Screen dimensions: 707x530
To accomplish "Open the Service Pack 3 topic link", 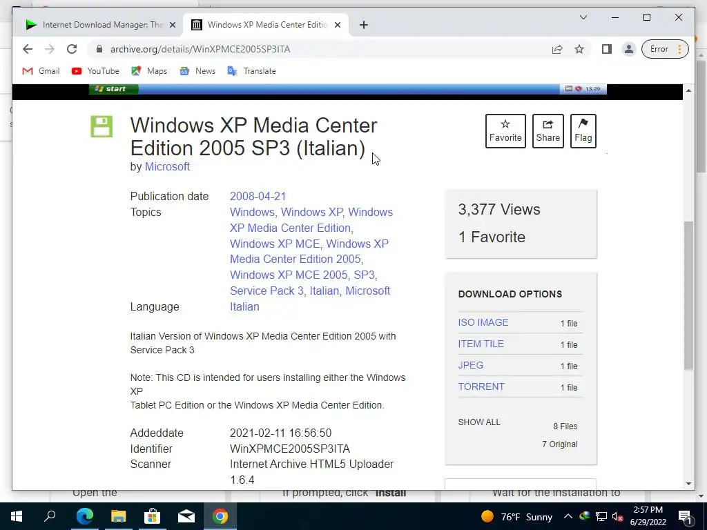I will (267, 291).
